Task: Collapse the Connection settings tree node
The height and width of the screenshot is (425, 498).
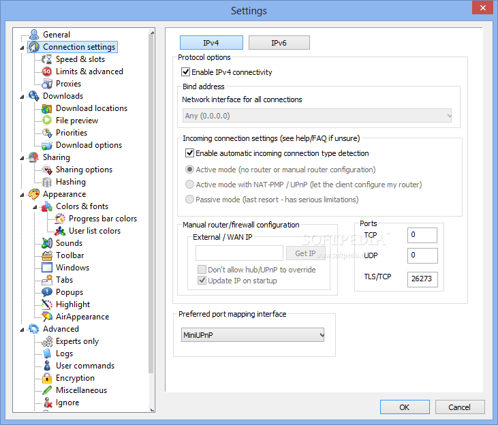Action: tap(22, 48)
